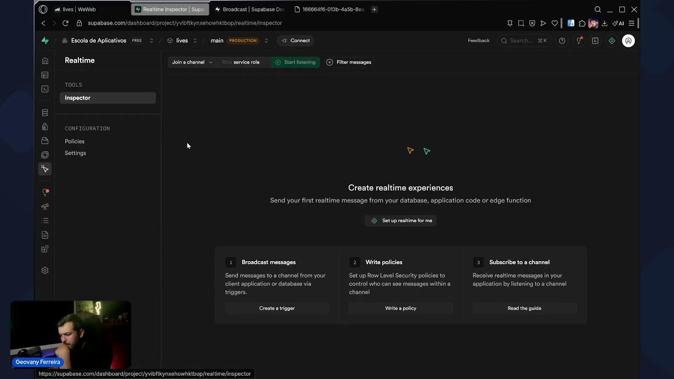Open the user account avatar menu
Screen dimensions: 674x379
coord(628,41)
